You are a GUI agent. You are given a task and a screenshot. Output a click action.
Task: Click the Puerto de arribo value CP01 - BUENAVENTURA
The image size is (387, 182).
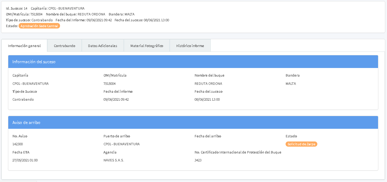[121, 144]
